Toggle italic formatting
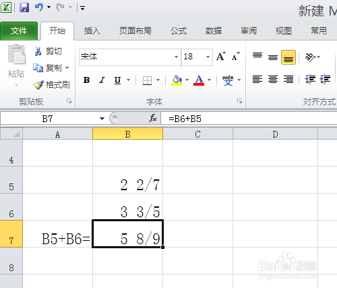Screen dimensions: 337x288 coord(102,80)
